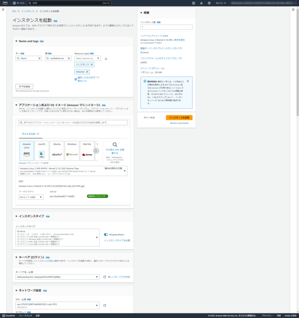Click the Verified provider badge
Viewport: 299px width, 318px height.
[98, 196]
